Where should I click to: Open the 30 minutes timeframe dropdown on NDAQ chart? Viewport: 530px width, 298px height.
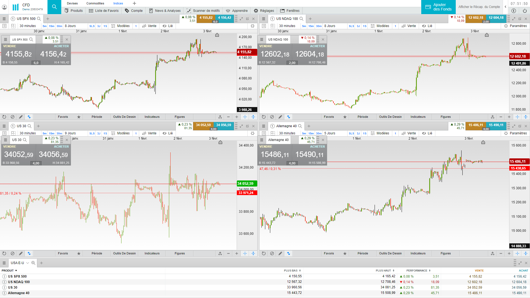[287, 26]
